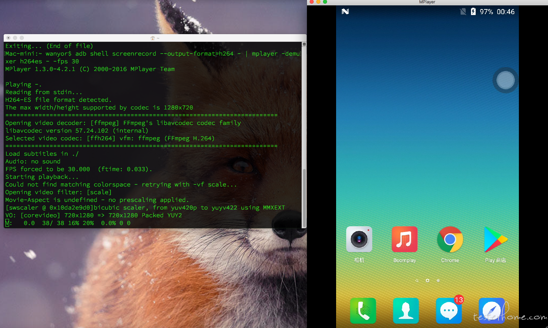
Task: Click the 00:46 clock on phone screen
Action: point(505,12)
